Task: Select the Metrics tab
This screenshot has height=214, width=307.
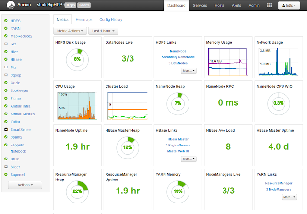Action: [62, 20]
